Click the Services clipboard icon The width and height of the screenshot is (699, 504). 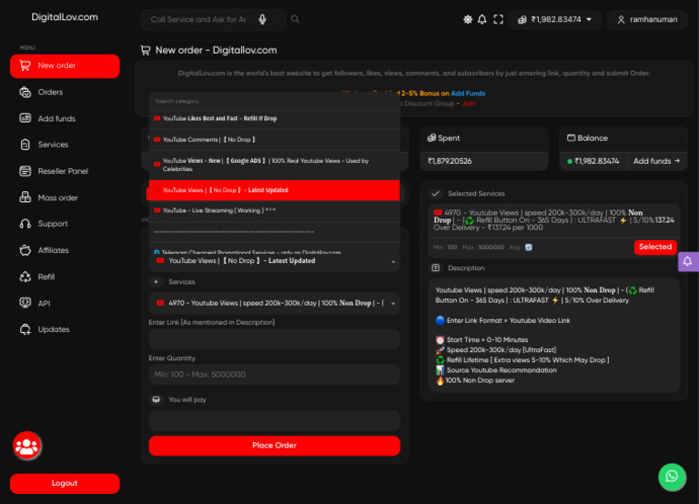(25, 145)
